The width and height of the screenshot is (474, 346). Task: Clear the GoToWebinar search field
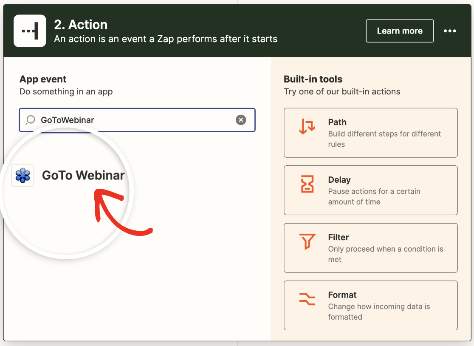tap(241, 120)
